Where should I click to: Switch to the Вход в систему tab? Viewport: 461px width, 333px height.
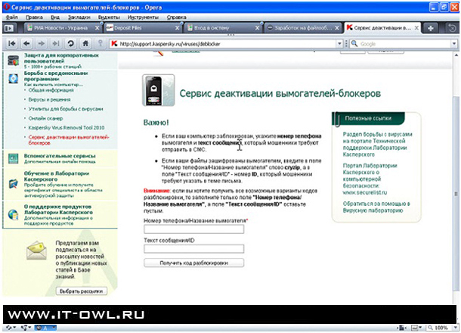pos(222,28)
